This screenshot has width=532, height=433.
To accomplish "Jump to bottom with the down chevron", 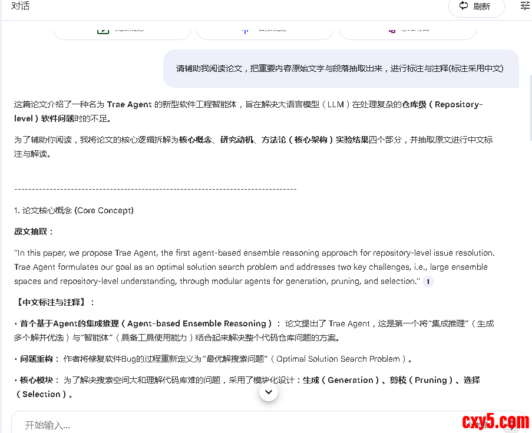I will (x=269, y=391).
